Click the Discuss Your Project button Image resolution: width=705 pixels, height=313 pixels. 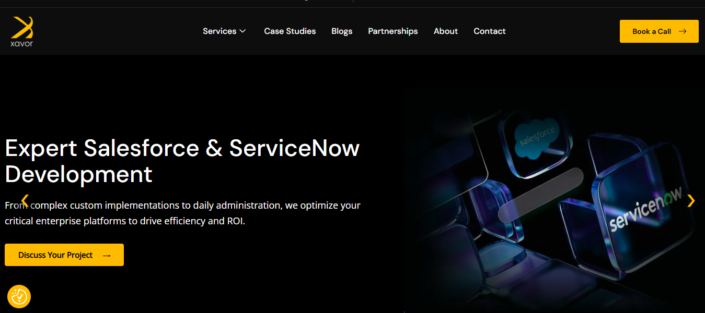(64, 255)
